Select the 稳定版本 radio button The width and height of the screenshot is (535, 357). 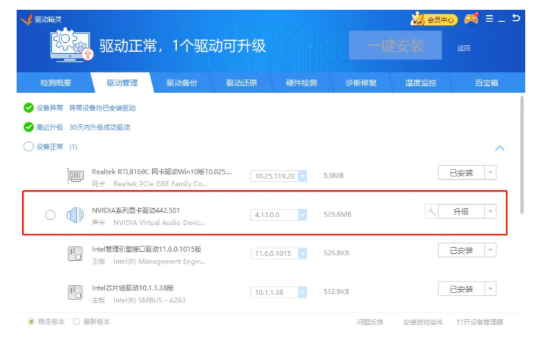click(x=31, y=322)
